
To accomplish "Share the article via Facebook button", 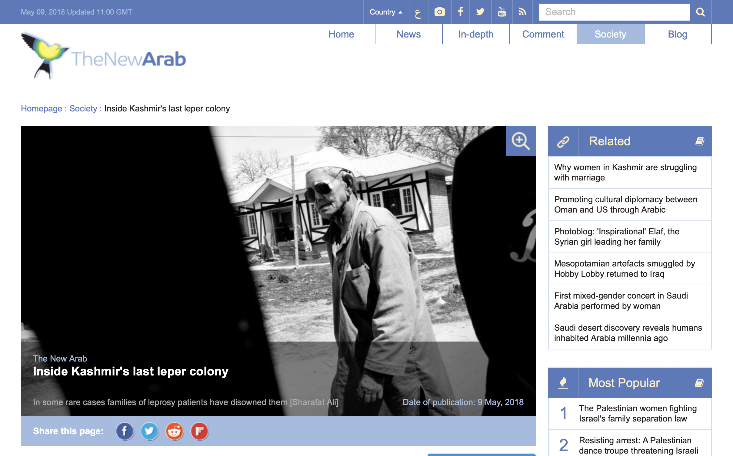I will (x=125, y=431).
